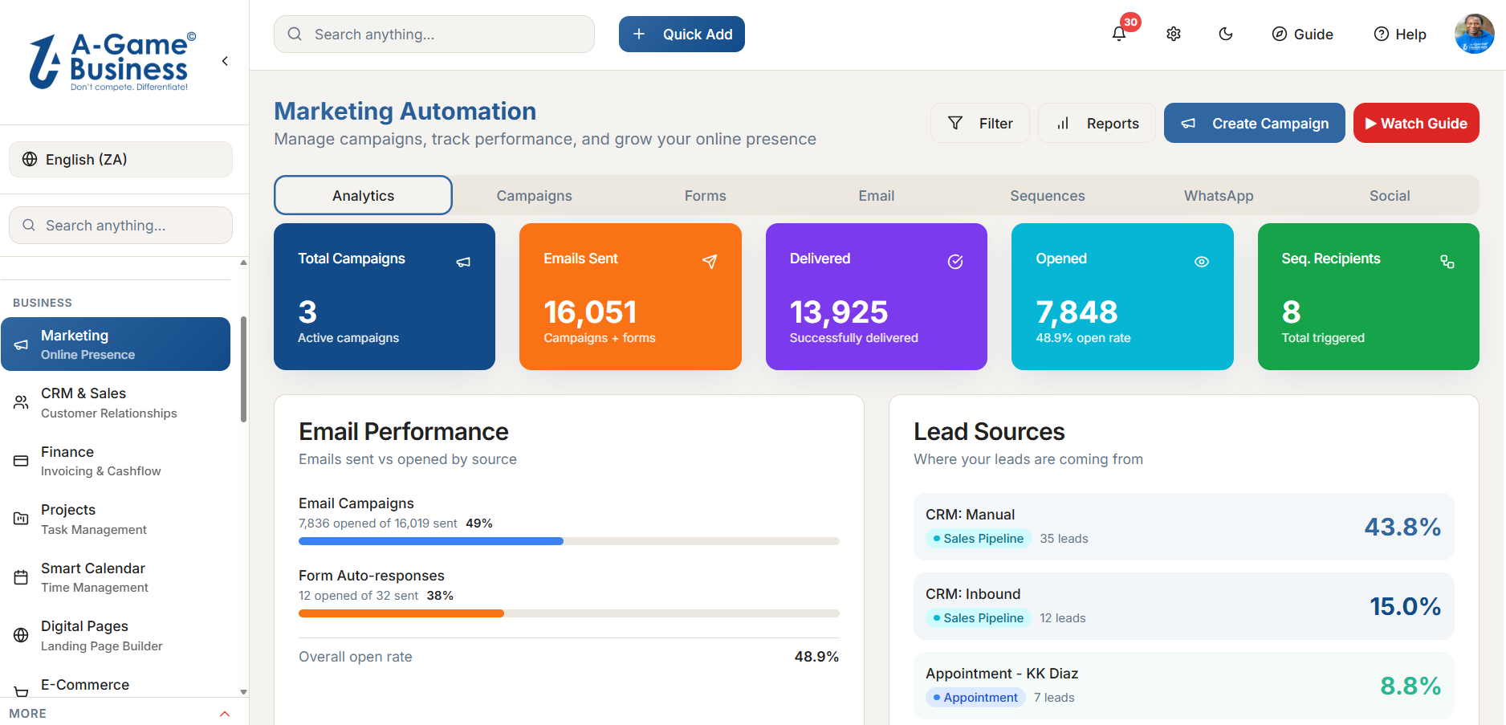
Task: Switch to the WhatsApp tab
Action: pos(1218,196)
